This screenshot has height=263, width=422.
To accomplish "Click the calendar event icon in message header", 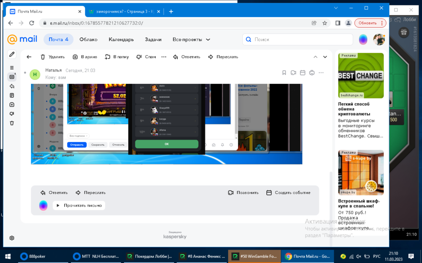I will (303, 73).
